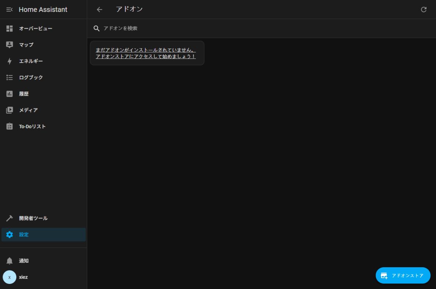This screenshot has width=436, height=289.
Task: Click the オーバービュー dashboard icon
Action: coord(10,28)
